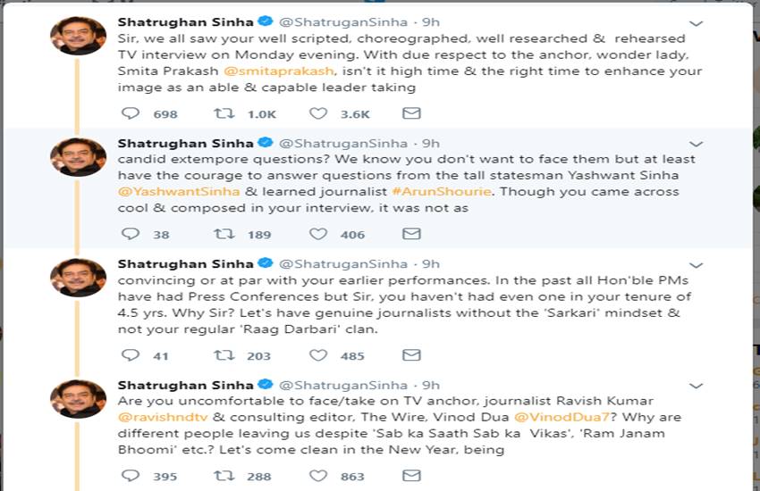760x491 pixels.
Task: Like the tweet showing 485 likes
Action: coord(318,354)
